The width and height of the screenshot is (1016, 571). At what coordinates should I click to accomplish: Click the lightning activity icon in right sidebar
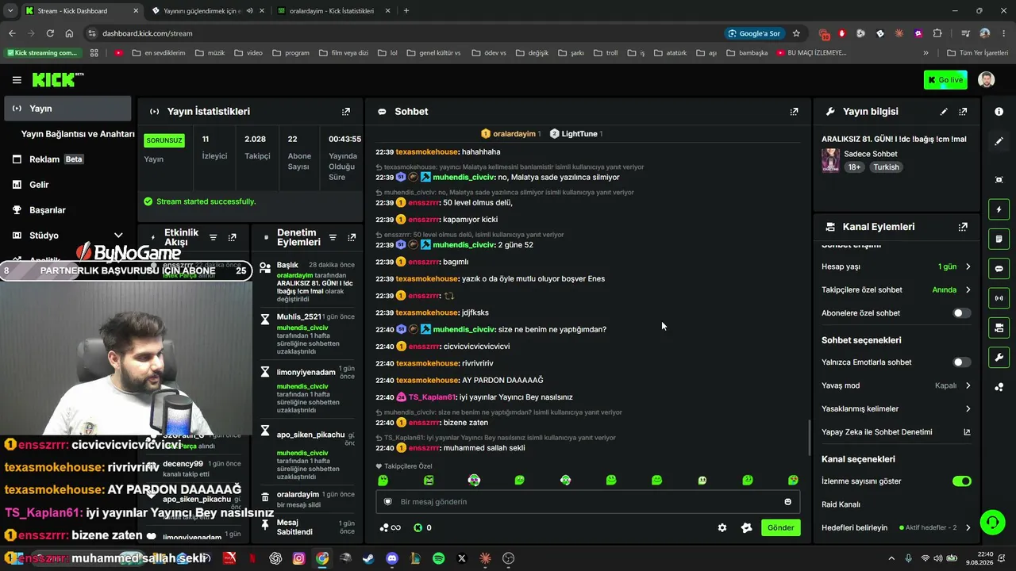(999, 209)
